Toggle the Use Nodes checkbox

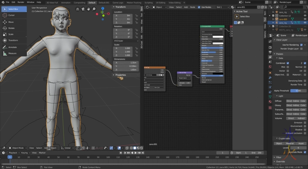click(x=199, y=7)
